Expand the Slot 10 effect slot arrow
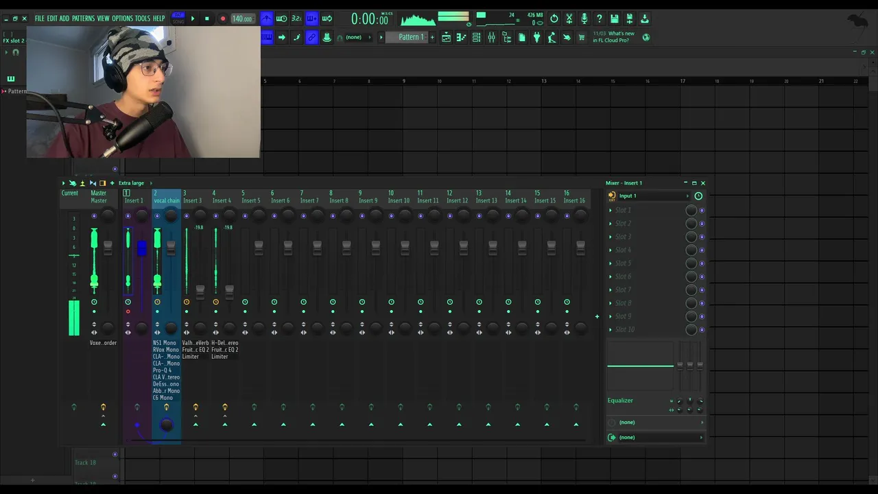Screen dimensions: 878x494 coord(610,329)
